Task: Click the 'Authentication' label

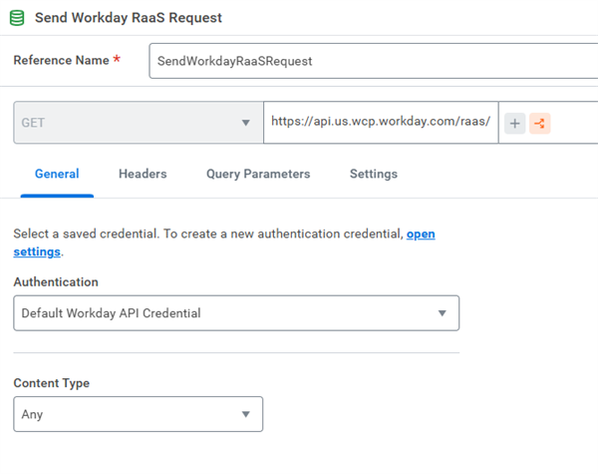Action: point(56,281)
